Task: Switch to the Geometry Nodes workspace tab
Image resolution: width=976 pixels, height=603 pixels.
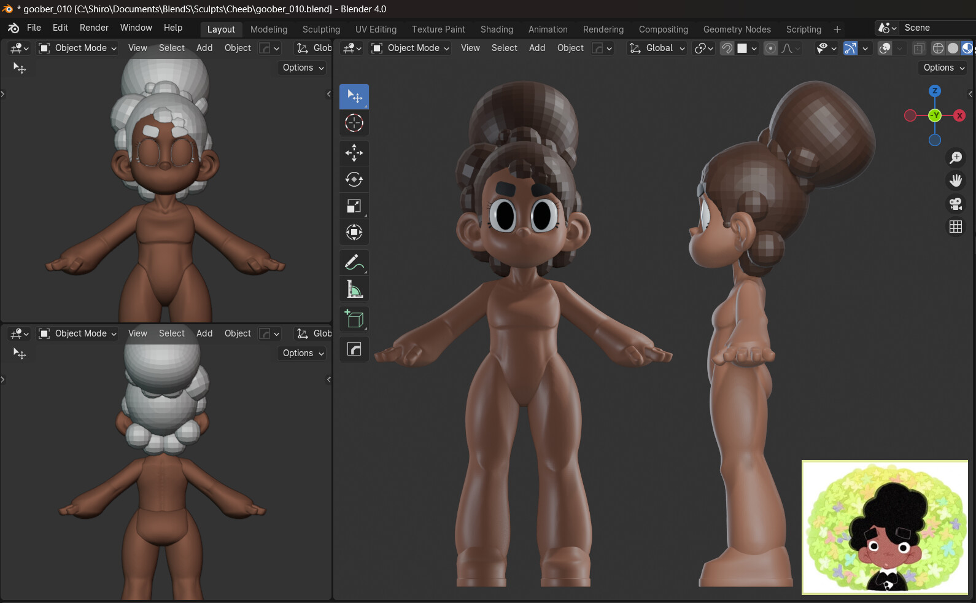Action: [737, 29]
